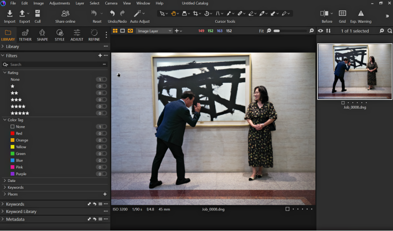
Task: Click the Share online icon
Action: [65, 14]
